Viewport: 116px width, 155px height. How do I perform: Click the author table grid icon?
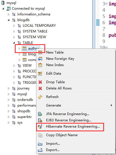24,48
